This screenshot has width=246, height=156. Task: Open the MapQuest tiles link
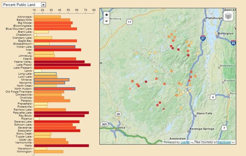pyautogui.click(x=224, y=142)
